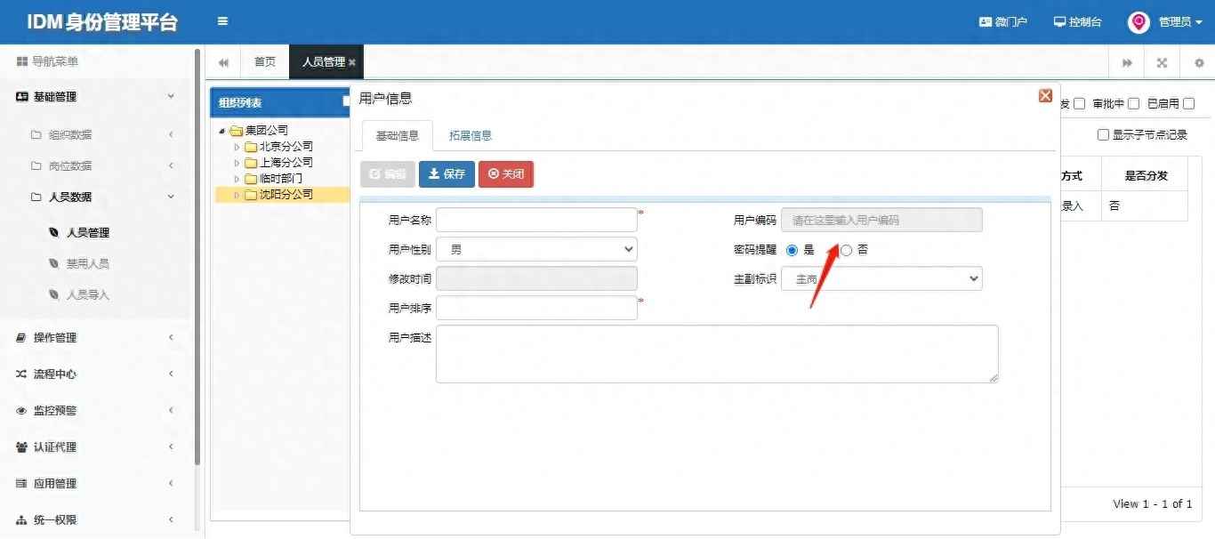Open 人员导入 in the sidebar

coord(87,295)
